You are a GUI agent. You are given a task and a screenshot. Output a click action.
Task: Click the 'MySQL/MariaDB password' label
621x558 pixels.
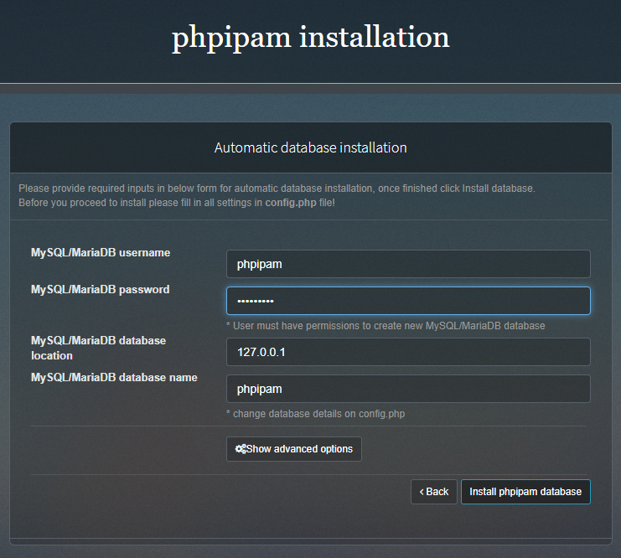pyautogui.click(x=101, y=290)
